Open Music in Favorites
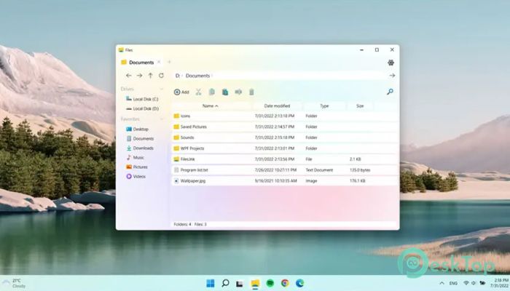 (x=135, y=158)
